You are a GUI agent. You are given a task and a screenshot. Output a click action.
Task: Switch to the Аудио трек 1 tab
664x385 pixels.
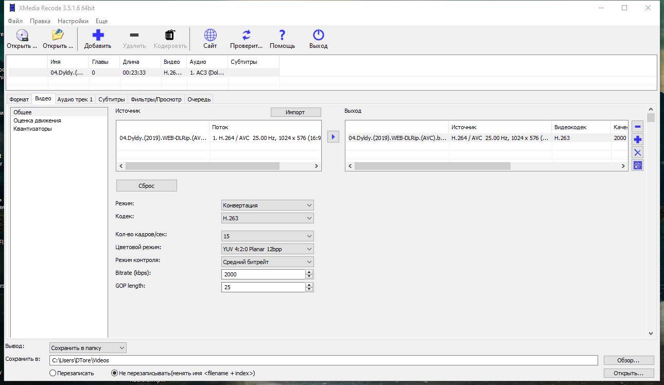pyautogui.click(x=75, y=99)
